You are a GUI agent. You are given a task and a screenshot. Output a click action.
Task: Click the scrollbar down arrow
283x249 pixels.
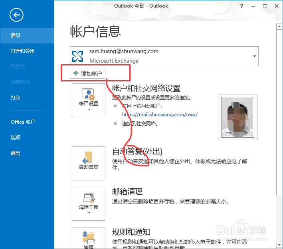click(279, 245)
